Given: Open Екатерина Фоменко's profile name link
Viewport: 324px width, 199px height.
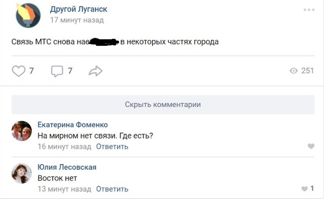Looking at the screenshot, I should click(x=72, y=124).
